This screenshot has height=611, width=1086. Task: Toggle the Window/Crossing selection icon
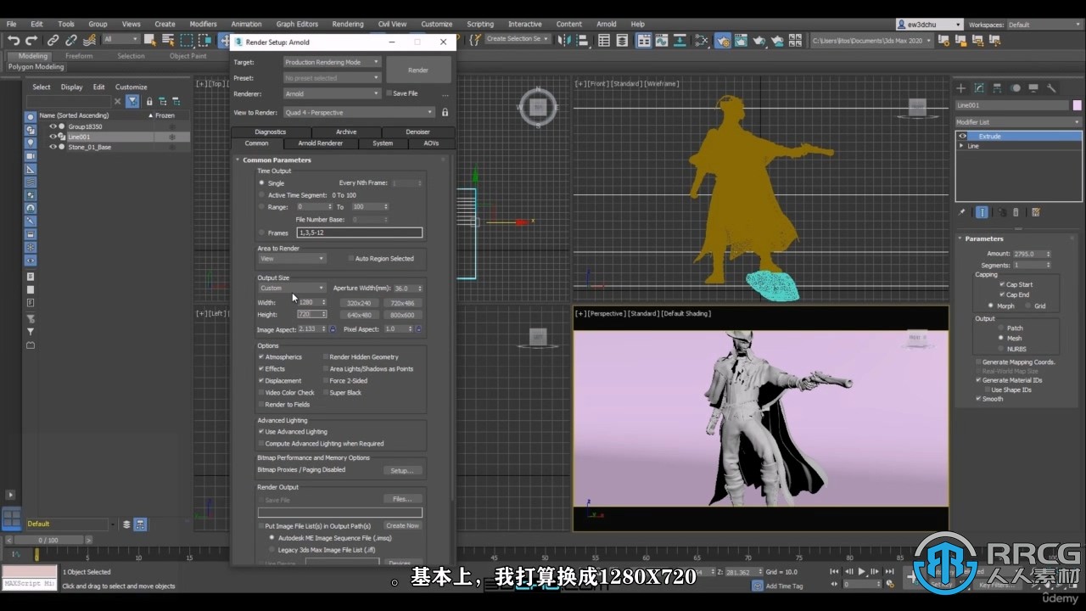(x=204, y=40)
